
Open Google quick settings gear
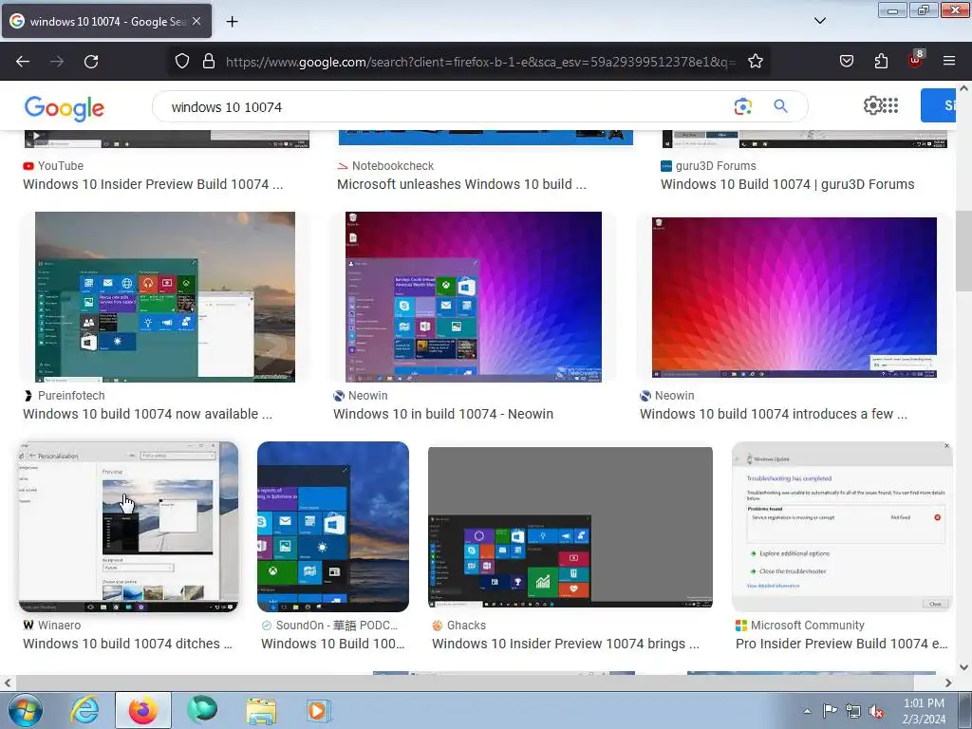coord(872,106)
